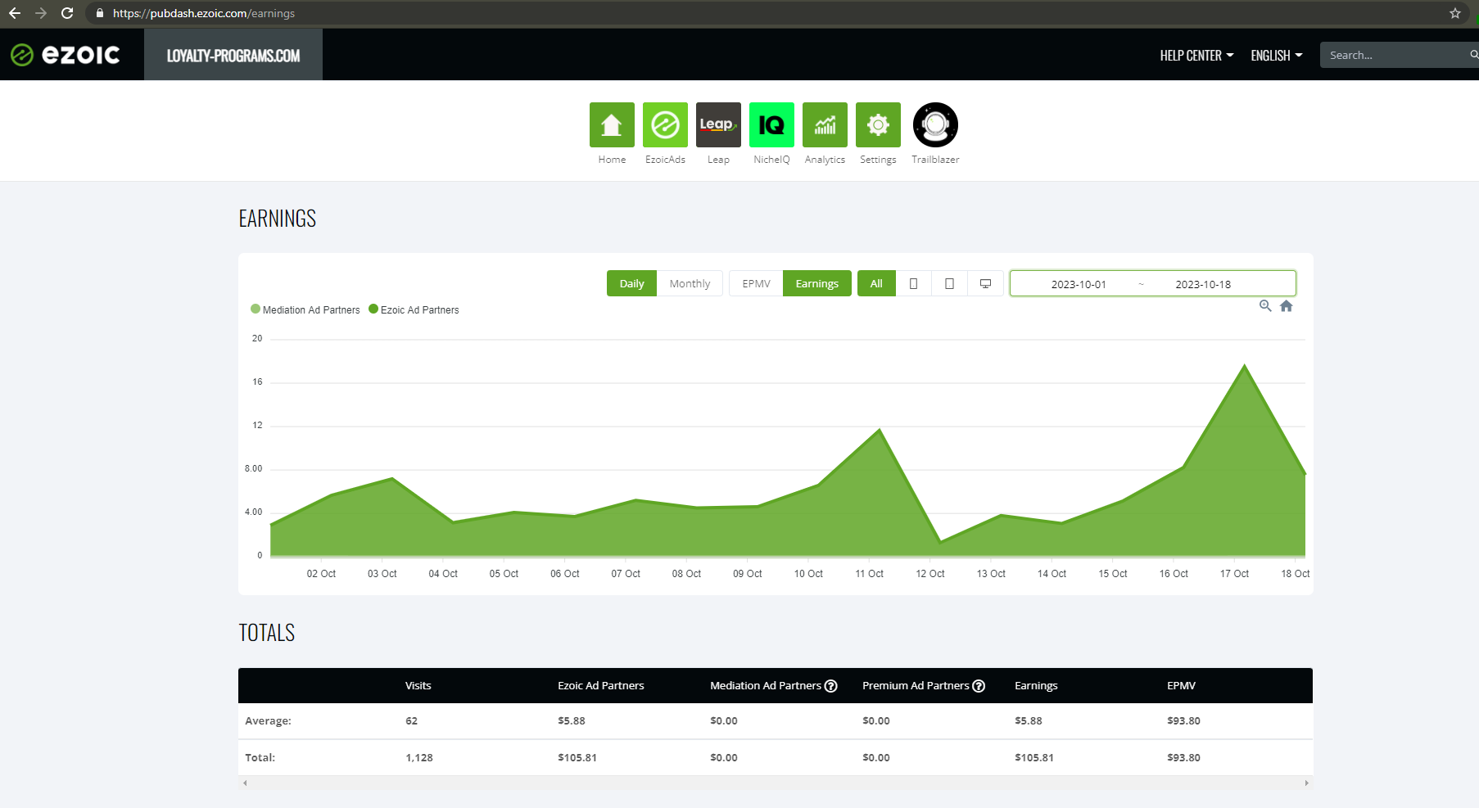Click in the Search input field
Screen dimensions: 1479x808
(1396, 55)
